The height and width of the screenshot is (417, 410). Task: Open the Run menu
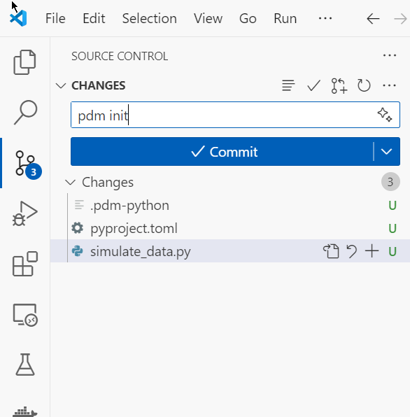pos(285,19)
